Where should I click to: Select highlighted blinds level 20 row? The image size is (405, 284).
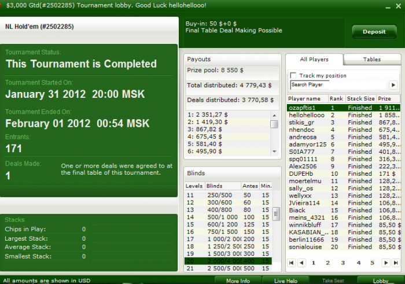pyautogui.click(x=229, y=261)
